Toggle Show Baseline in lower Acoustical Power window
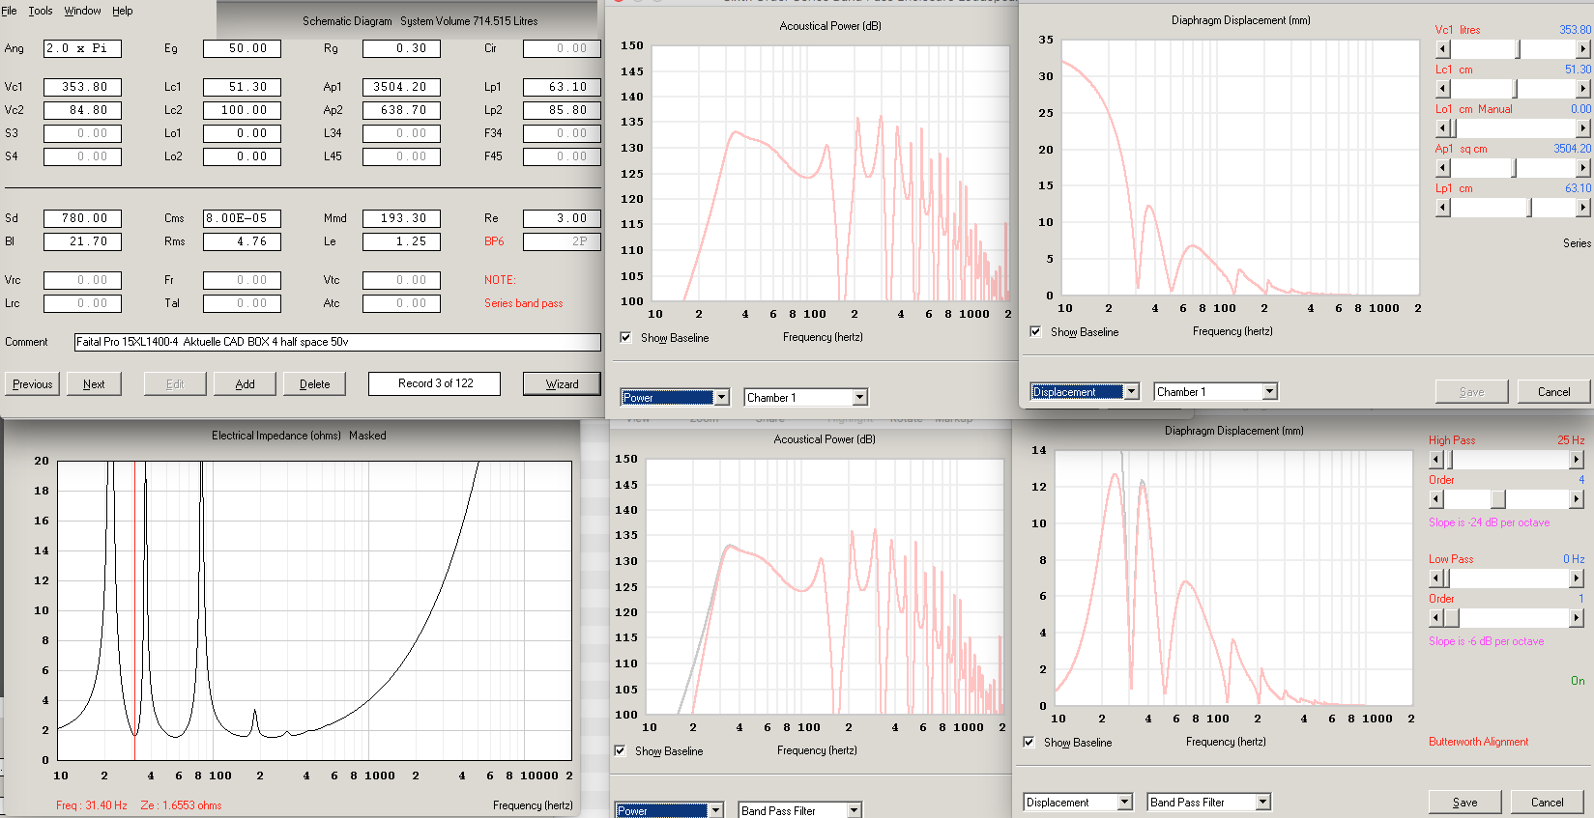Image resolution: width=1594 pixels, height=818 pixels. point(620,750)
